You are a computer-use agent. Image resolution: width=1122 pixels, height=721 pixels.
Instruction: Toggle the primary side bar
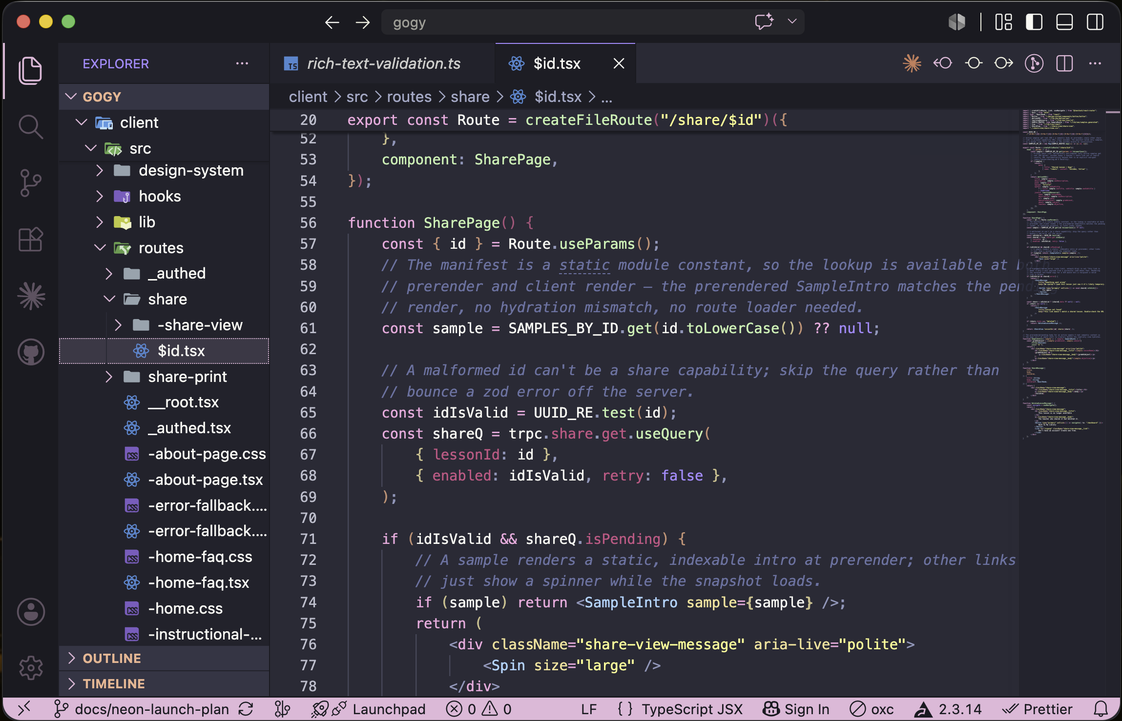(x=1034, y=22)
